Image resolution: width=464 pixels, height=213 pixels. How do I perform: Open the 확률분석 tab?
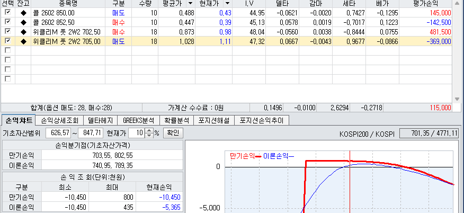(x=177, y=120)
